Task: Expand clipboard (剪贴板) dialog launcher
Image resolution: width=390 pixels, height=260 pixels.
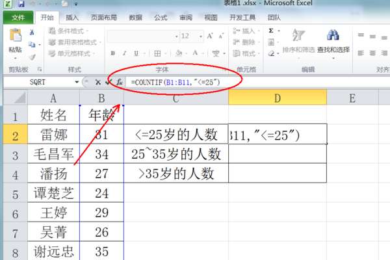Action: click(x=39, y=70)
